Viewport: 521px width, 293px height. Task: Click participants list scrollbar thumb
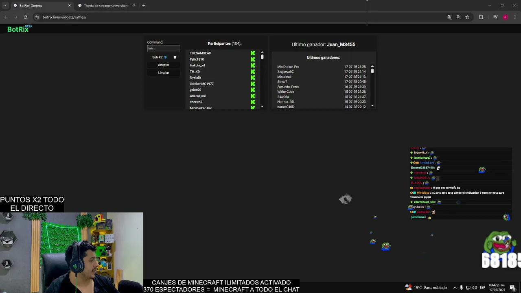point(262,57)
